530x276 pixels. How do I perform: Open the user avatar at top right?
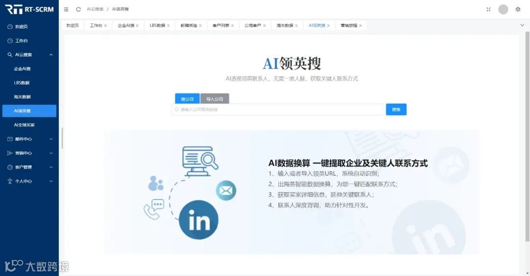[x=503, y=9]
